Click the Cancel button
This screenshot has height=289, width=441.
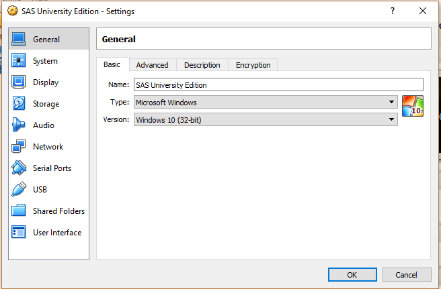click(406, 275)
